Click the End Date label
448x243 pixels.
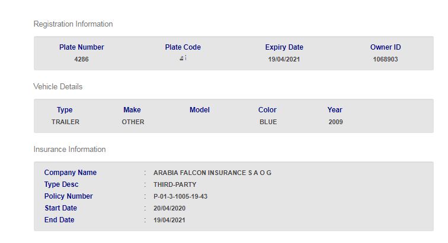pos(59,220)
